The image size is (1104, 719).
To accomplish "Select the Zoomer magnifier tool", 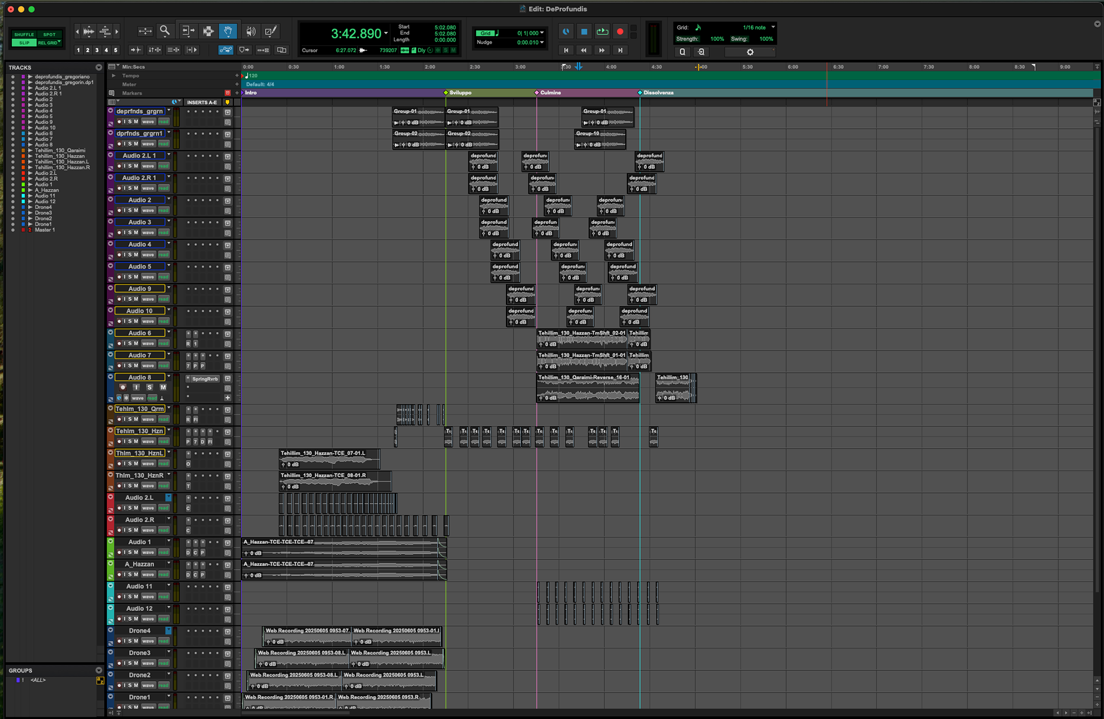I will click(x=164, y=31).
